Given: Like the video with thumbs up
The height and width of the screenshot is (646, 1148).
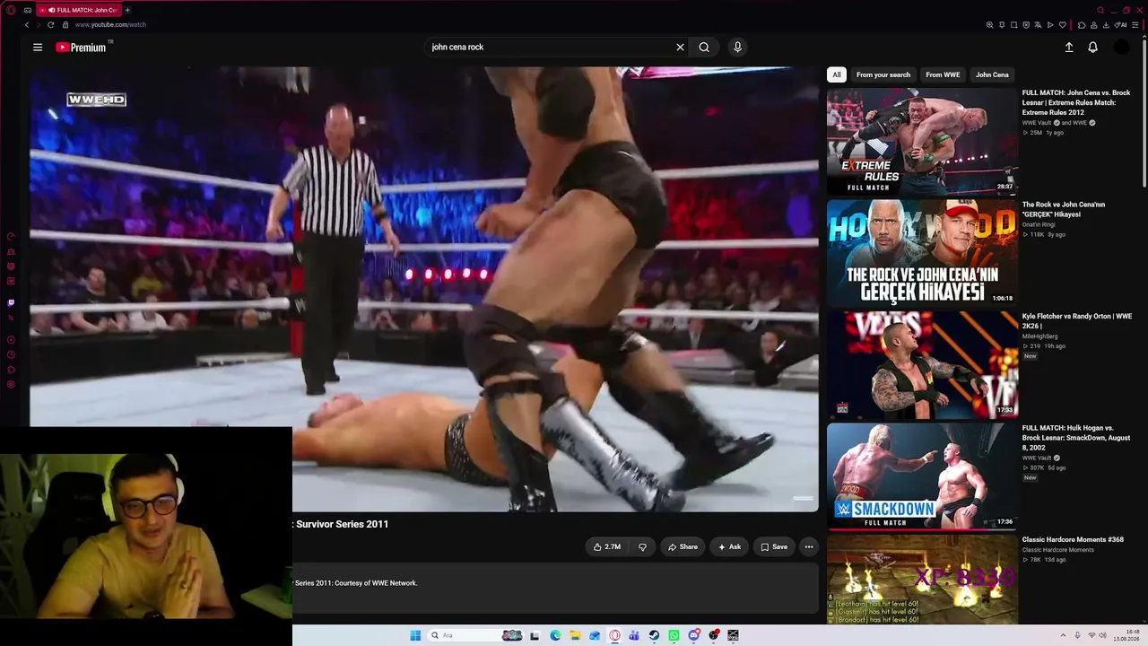Looking at the screenshot, I should coord(606,546).
